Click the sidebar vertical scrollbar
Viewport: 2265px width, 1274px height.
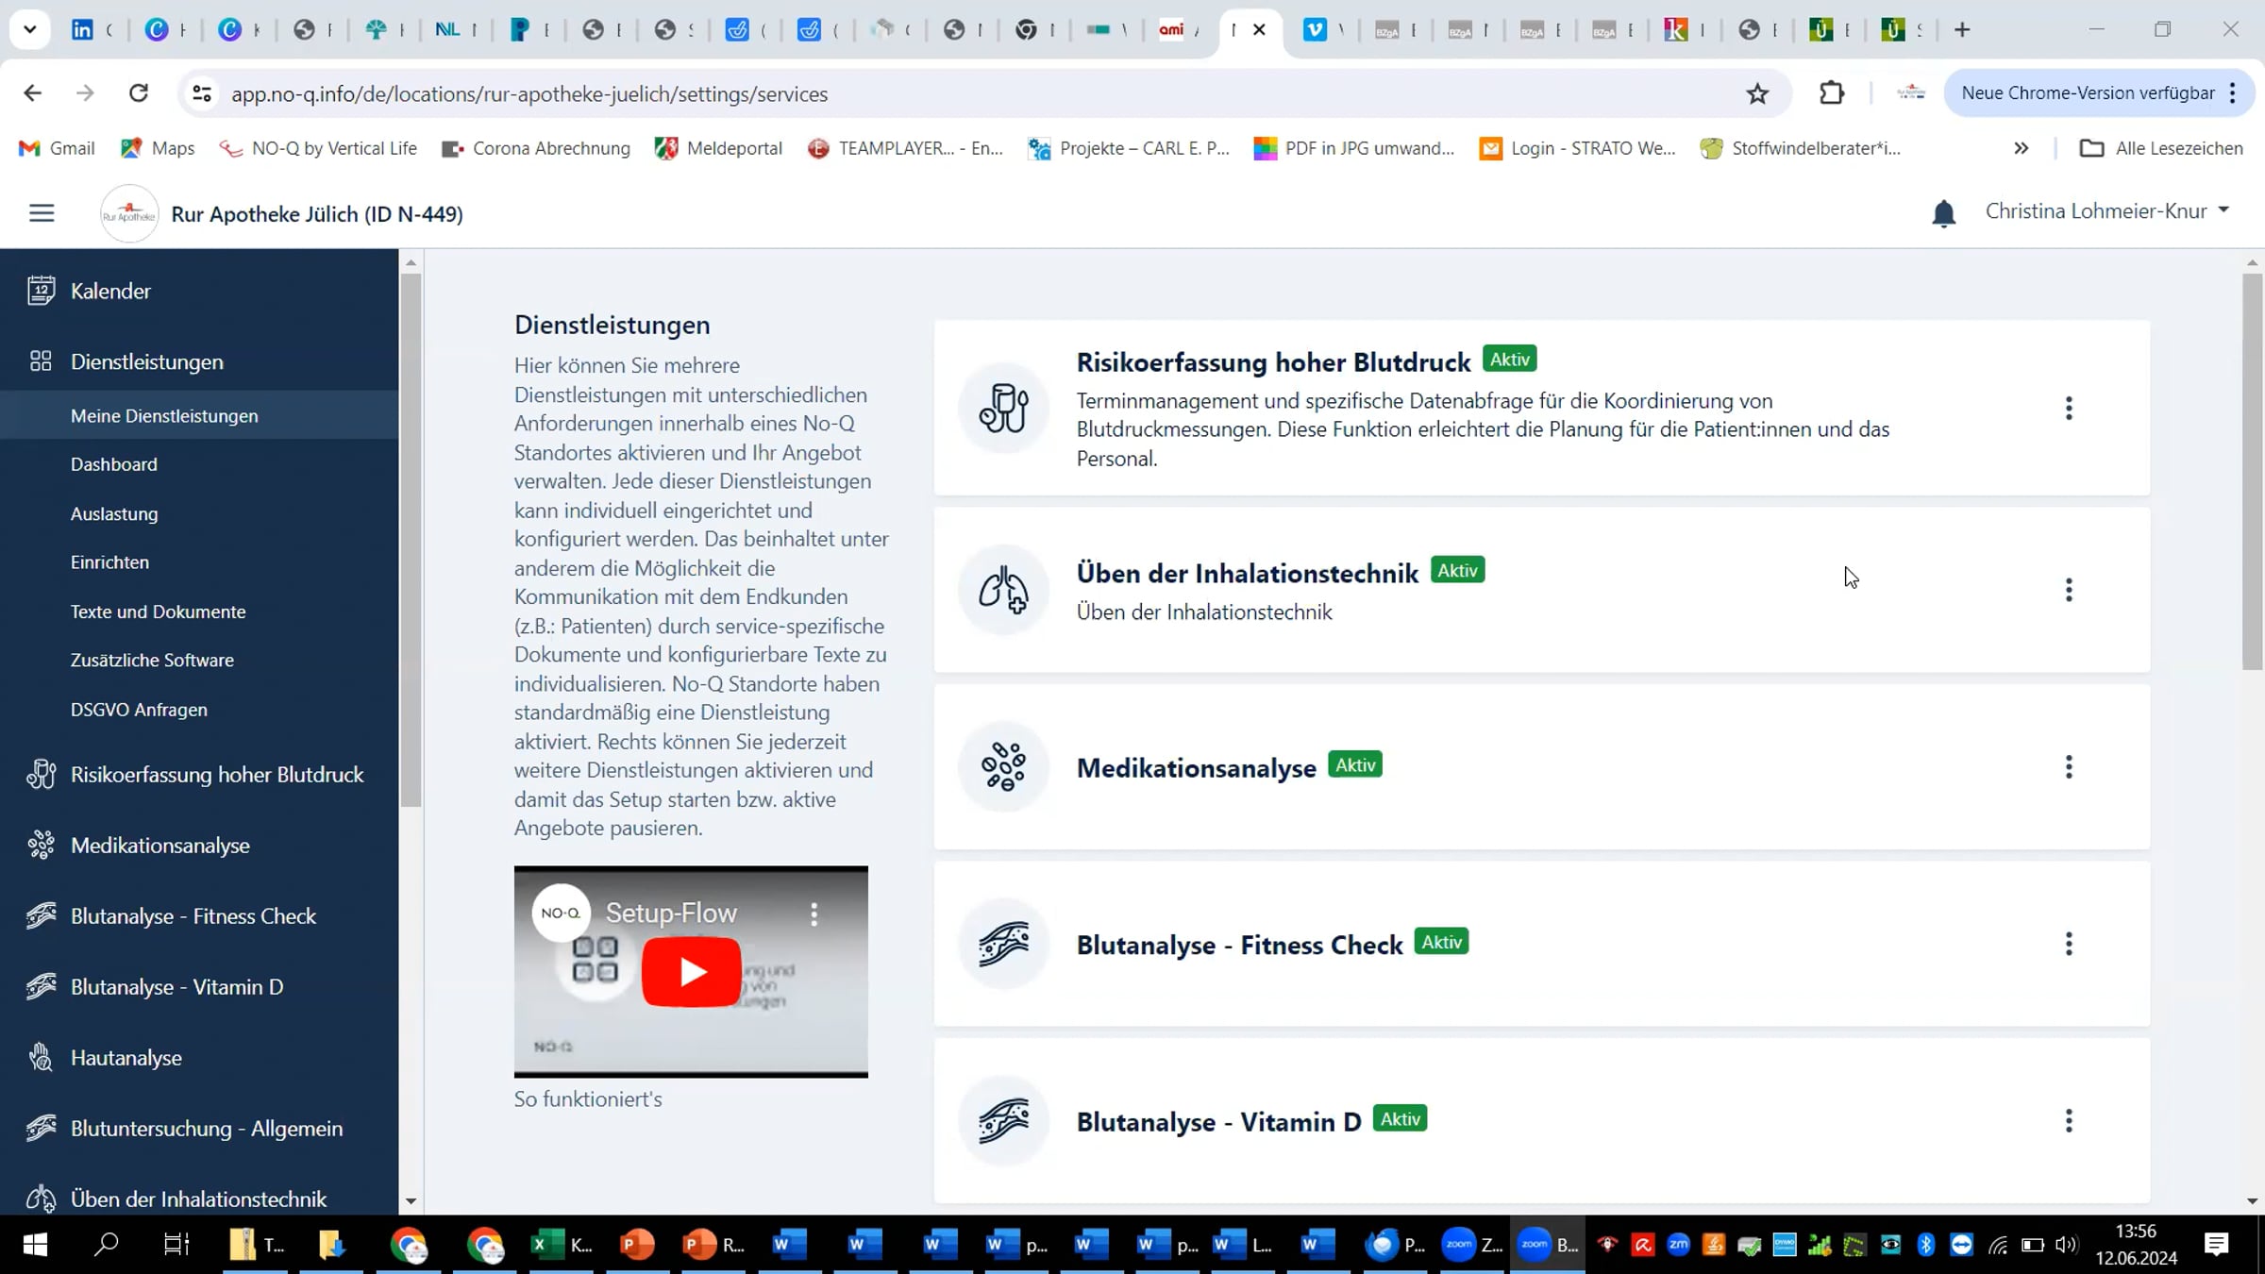411,538
